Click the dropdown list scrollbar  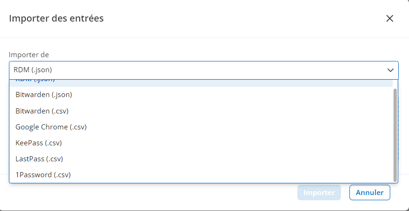coord(395,134)
